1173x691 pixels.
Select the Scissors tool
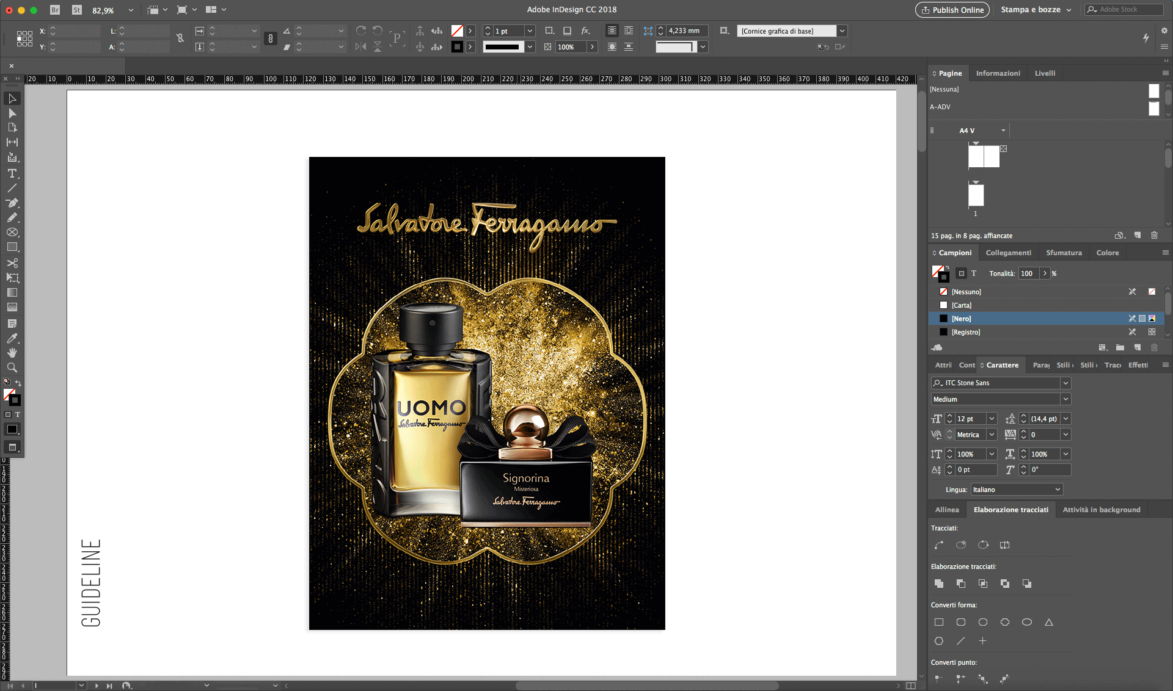pos(12,263)
